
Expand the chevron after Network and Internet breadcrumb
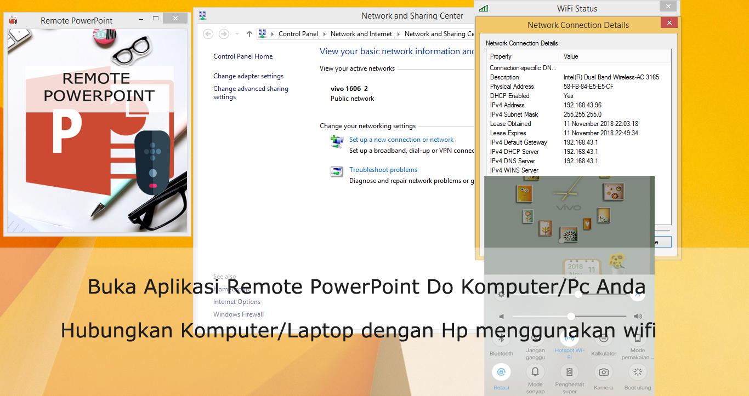click(x=398, y=34)
